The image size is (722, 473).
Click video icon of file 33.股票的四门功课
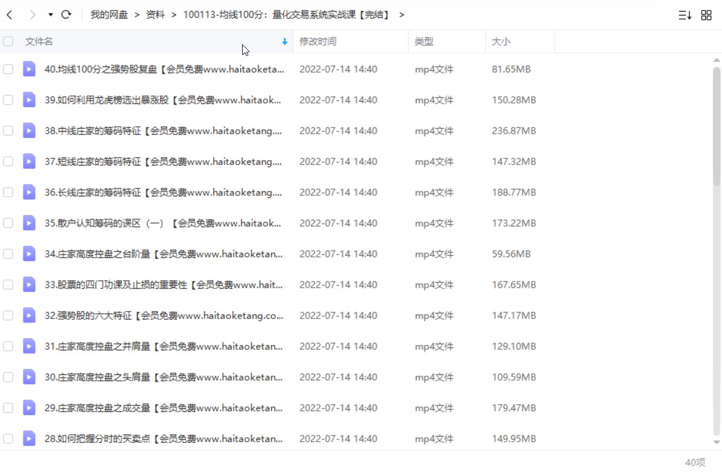[29, 285]
